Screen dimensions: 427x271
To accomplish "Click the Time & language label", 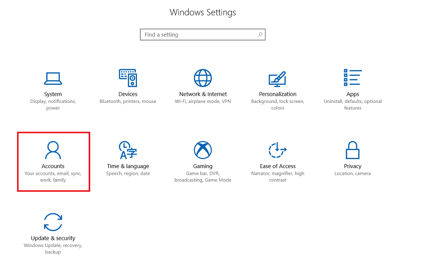I will point(128,166).
